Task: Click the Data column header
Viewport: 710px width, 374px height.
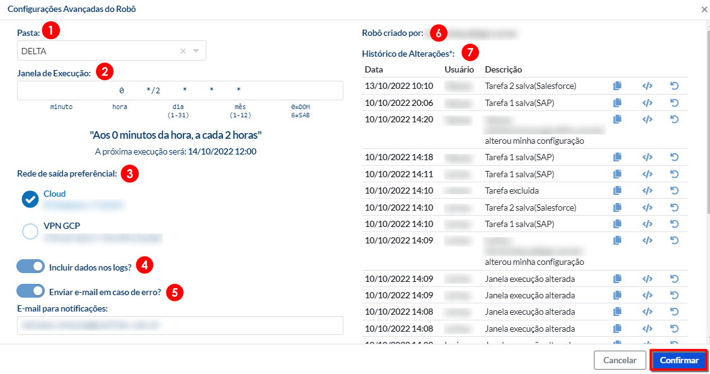Action: [x=374, y=69]
